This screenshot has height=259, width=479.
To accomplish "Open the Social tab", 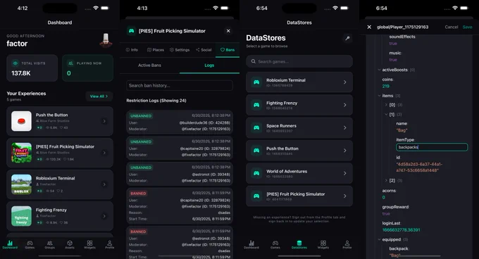I will pos(204,50).
